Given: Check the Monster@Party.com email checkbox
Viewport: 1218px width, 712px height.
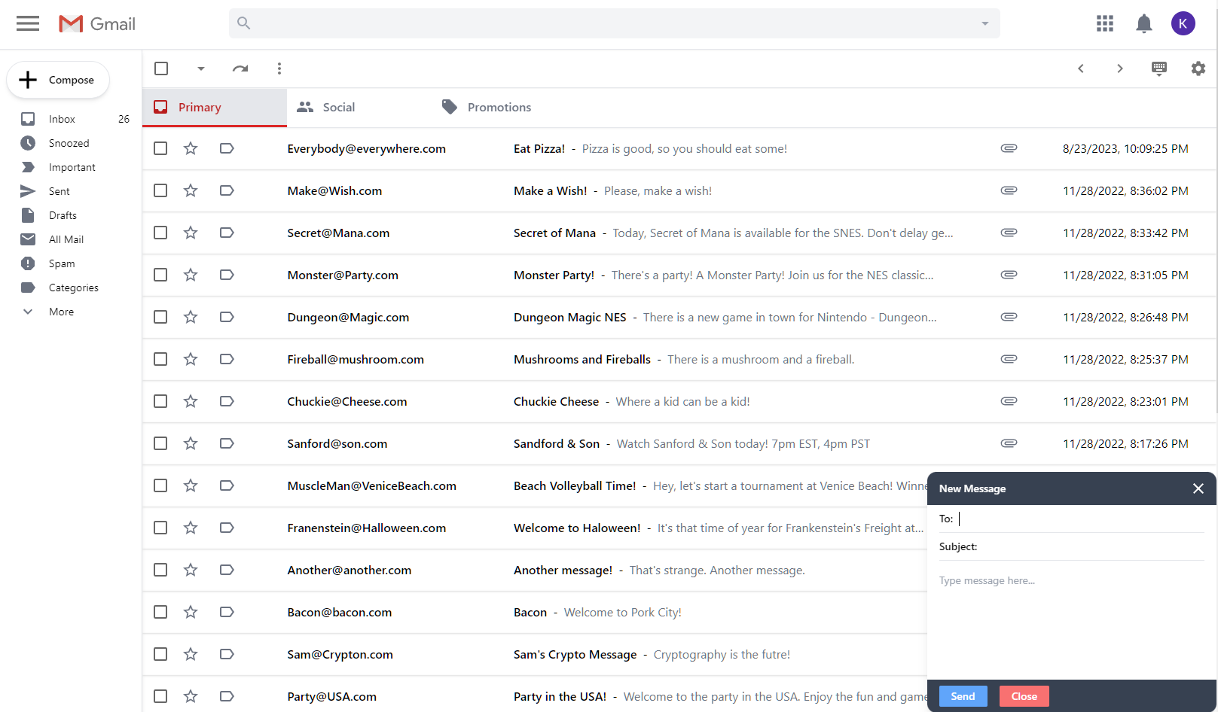Looking at the screenshot, I should click(160, 275).
